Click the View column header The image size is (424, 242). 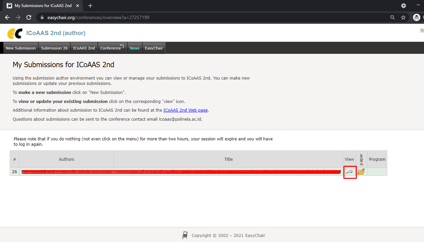coord(349,159)
